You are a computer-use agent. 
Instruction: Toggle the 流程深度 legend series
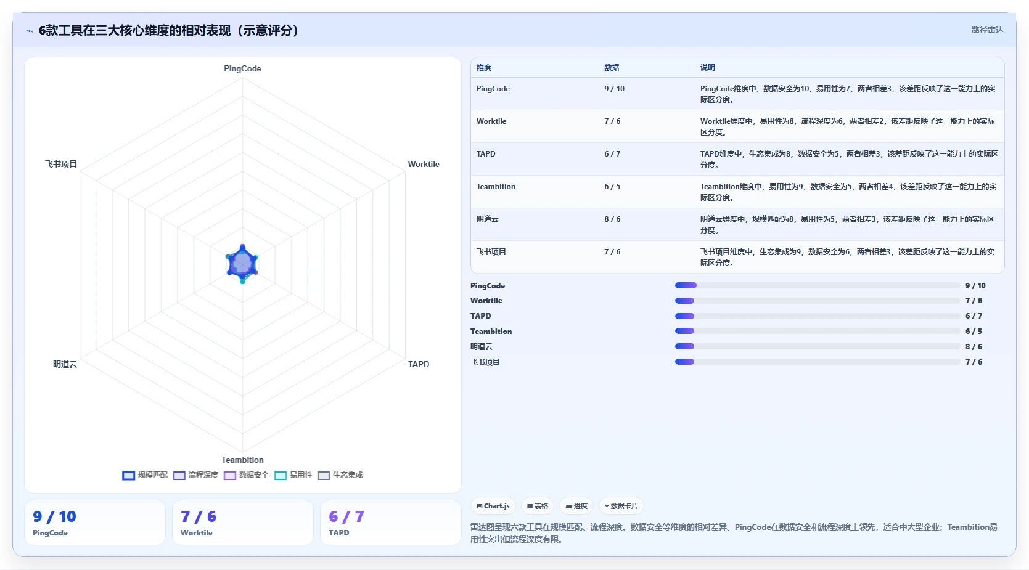click(x=195, y=475)
